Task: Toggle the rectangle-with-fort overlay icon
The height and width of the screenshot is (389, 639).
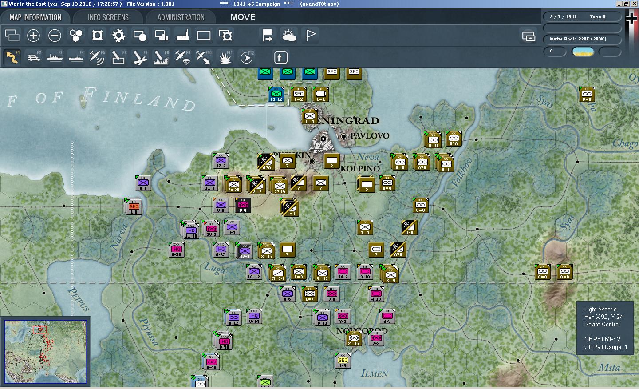Action: (225, 35)
